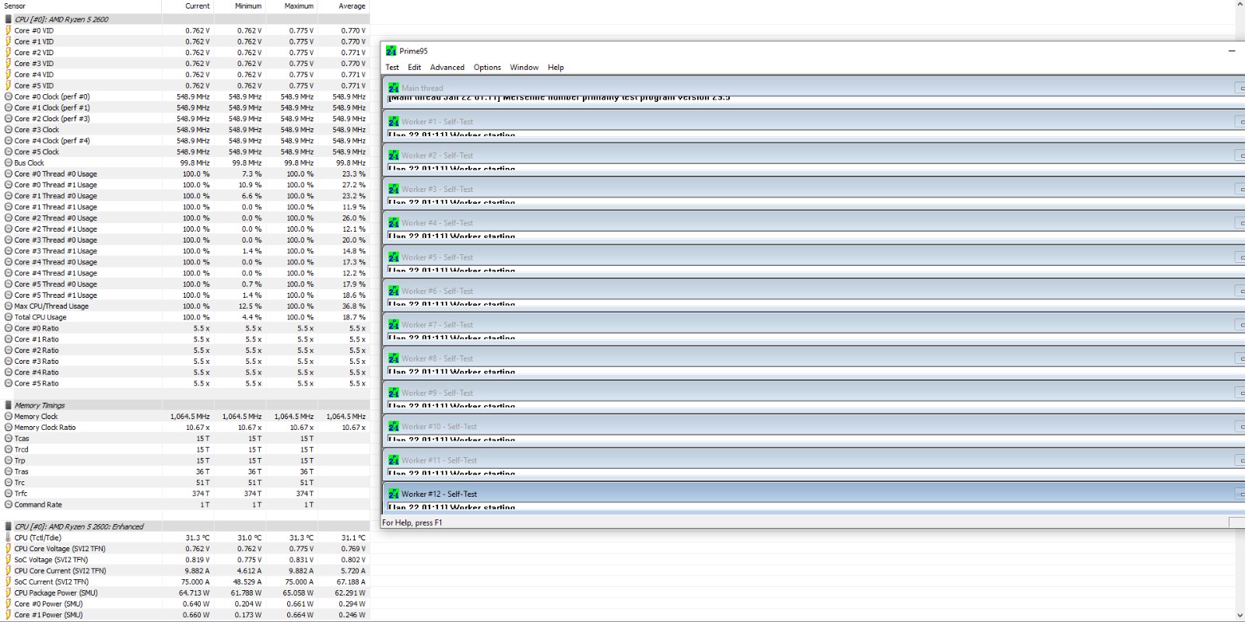The width and height of the screenshot is (1245, 622).
Task: Click the CPU Package Power icon
Action: coord(9,592)
